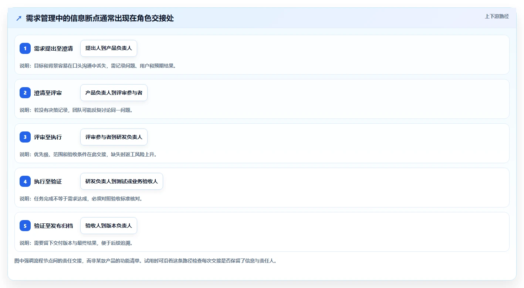Viewport: 524px width, 288px height.
Task: Select the 研发负责人到测试或业务验收人 chip
Action: coord(122,181)
